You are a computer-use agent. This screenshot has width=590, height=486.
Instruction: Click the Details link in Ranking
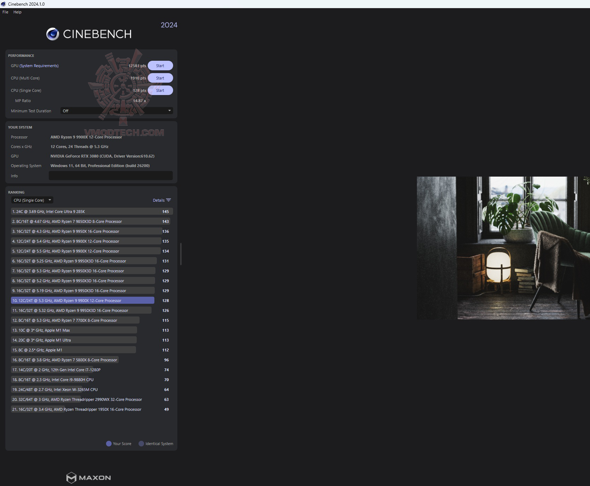tap(159, 200)
